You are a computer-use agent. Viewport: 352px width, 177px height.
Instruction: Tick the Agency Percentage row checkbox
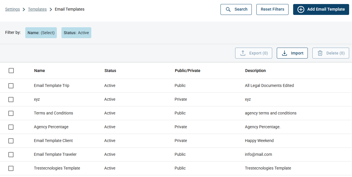[x=11, y=127]
